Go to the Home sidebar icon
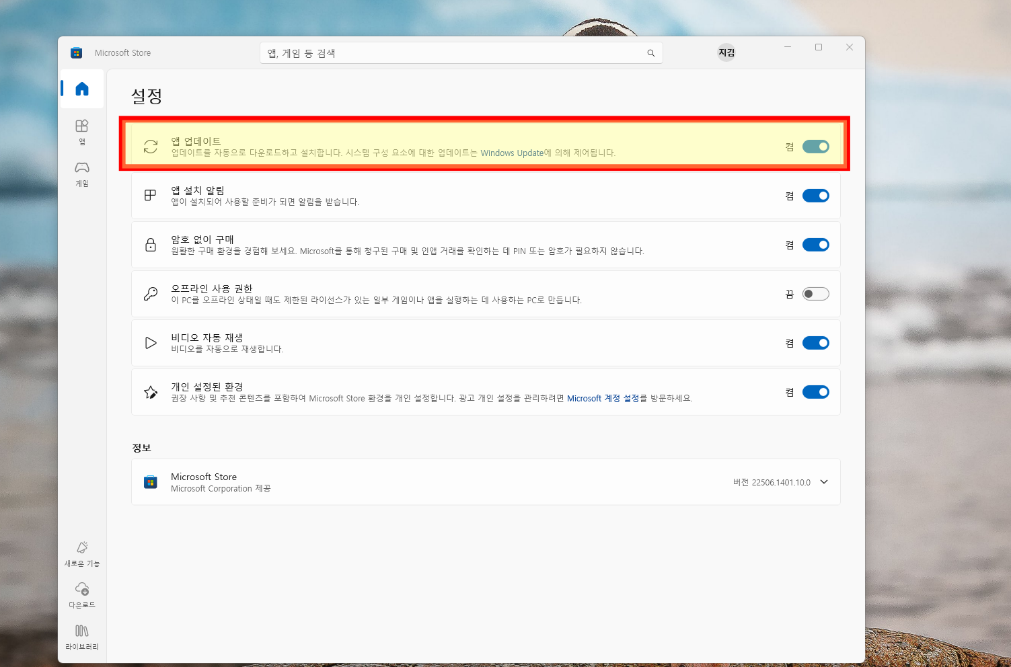 tap(82, 89)
